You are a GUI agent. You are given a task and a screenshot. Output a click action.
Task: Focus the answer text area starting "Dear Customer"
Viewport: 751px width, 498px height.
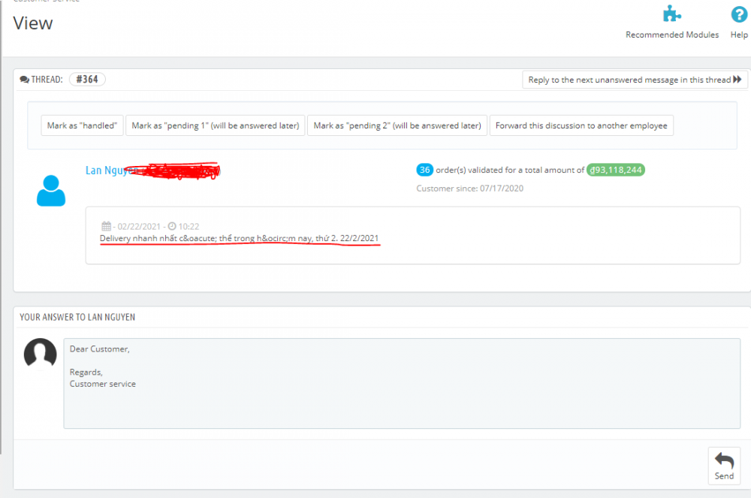pos(402,383)
